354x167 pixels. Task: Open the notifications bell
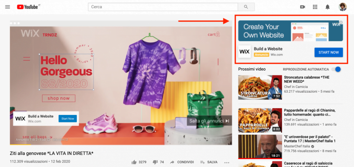pos(327,7)
